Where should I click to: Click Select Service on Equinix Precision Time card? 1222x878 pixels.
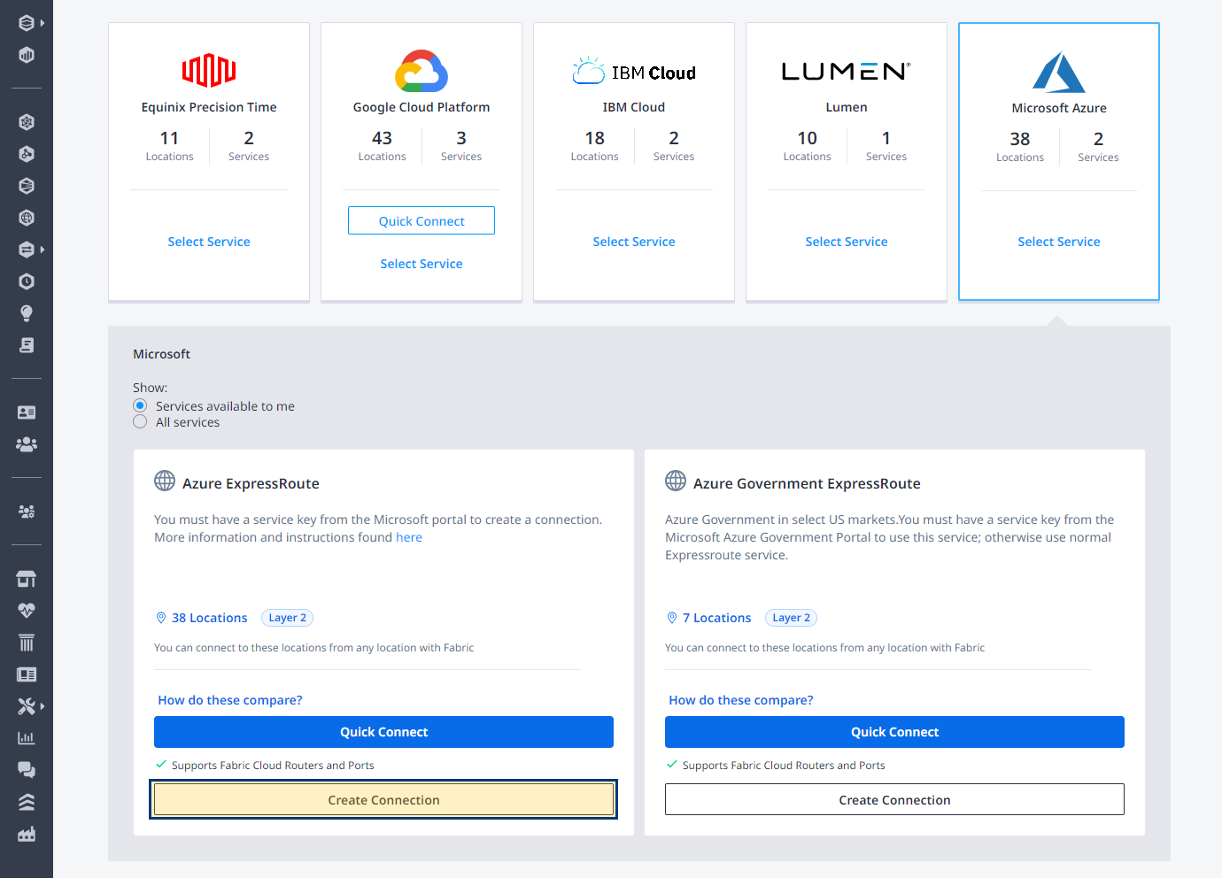[x=209, y=242]
